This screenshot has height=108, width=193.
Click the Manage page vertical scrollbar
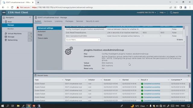coord(187,52)
